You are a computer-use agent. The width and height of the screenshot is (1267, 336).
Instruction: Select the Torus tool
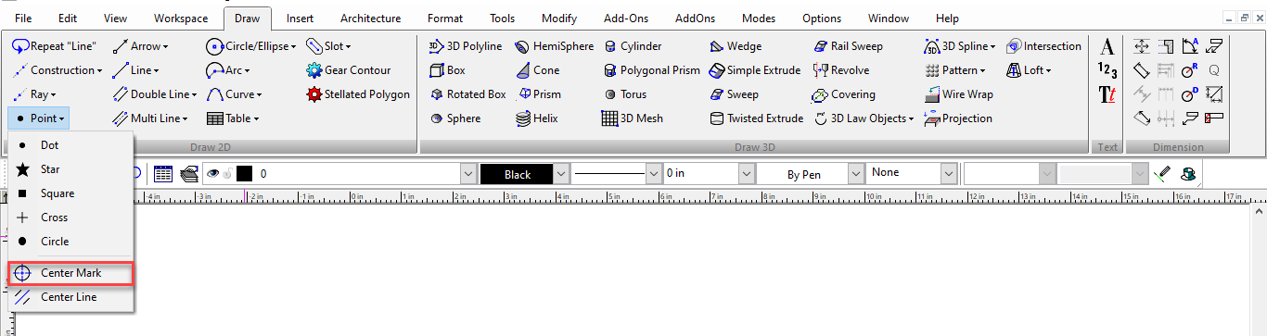pos(625,94)
